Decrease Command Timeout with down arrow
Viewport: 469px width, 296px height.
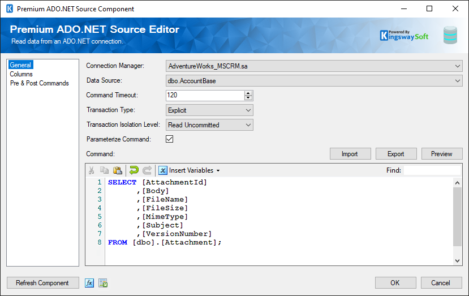click(248, 98)
